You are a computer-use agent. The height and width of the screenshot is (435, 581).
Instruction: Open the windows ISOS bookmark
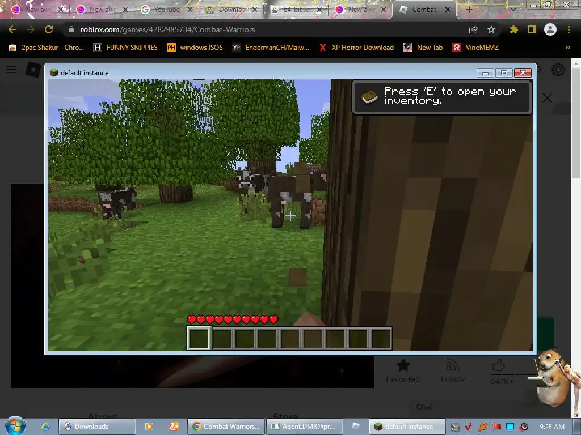pyautogui.click(x=195, y=48)
